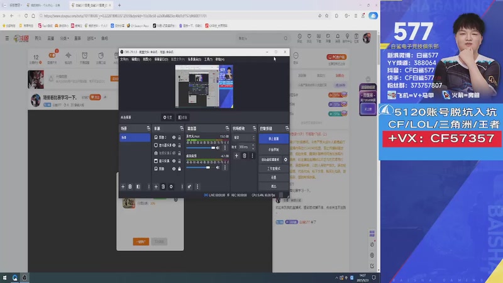Open desktop audio channel options menu

pyautogui.click(x=224, y=167)
